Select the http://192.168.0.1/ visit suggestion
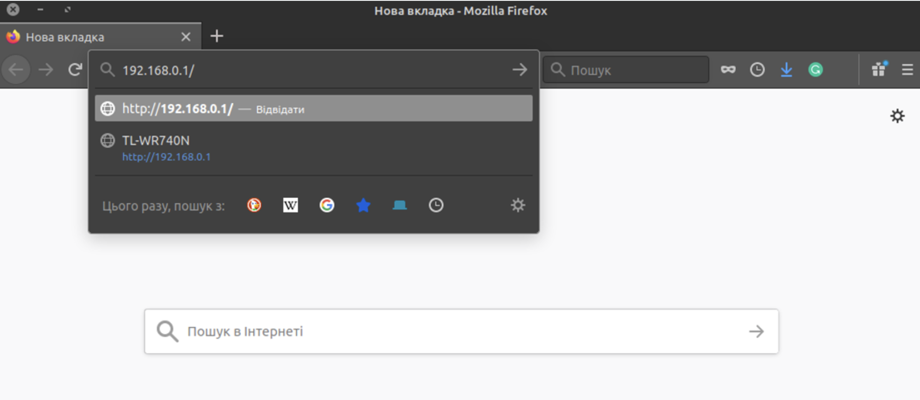Screen dimensions: 920x400 313,109
